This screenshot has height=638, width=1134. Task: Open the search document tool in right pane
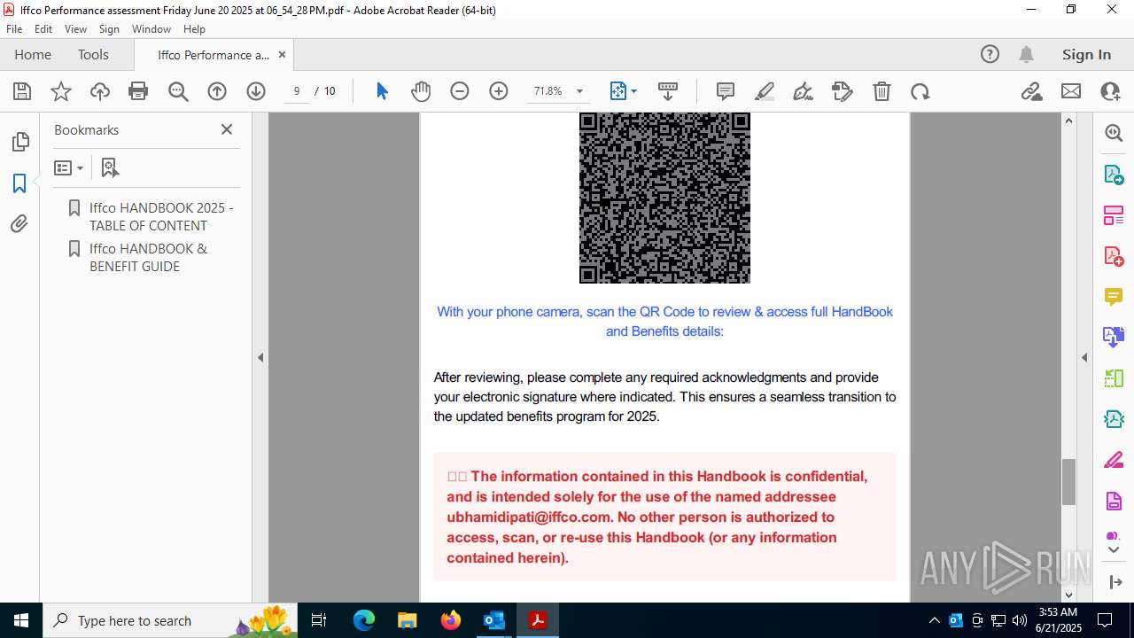1114,133
